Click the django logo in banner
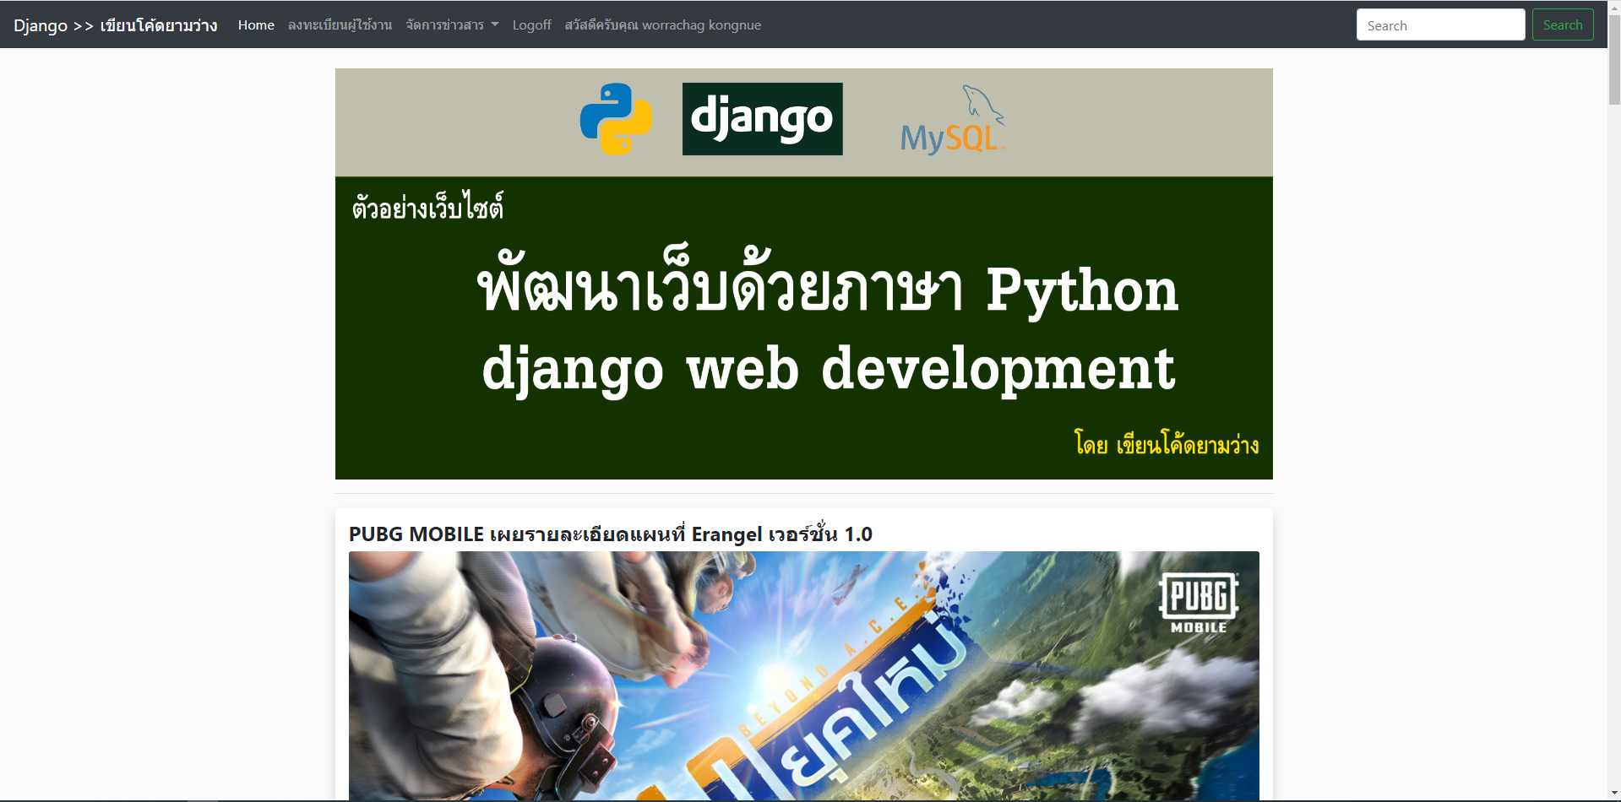Image resolution: width=1621 pixels, height=802 pixels. 762,119
